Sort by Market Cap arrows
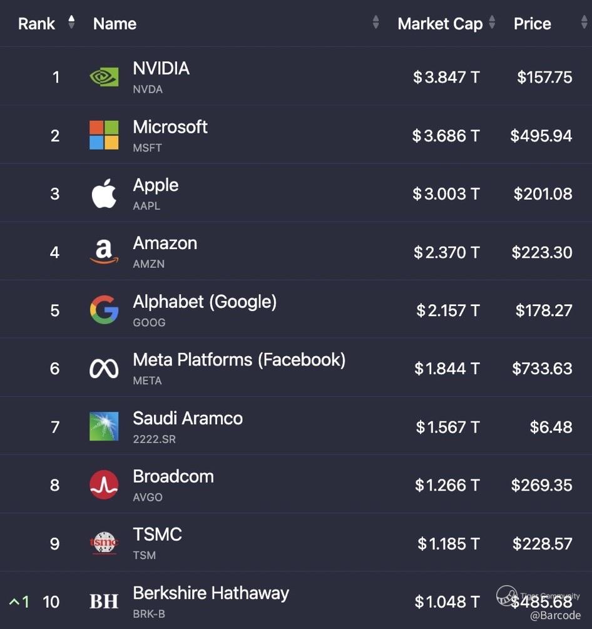Screen dimensions: 592x629 point(492,23)
